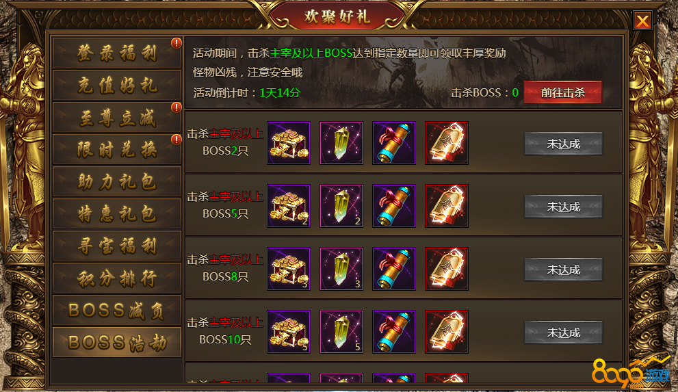Click 未达成 button for BOSS10只 reward
Image resolution: width=678 pixels, height=392 pixels.
pyautogui.click(x=563, y=332)
